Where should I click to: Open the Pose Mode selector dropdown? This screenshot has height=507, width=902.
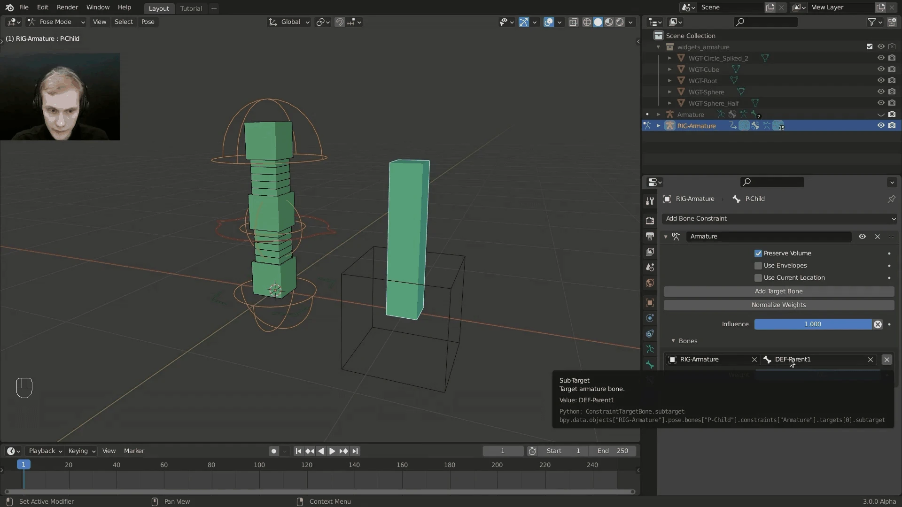55,22
